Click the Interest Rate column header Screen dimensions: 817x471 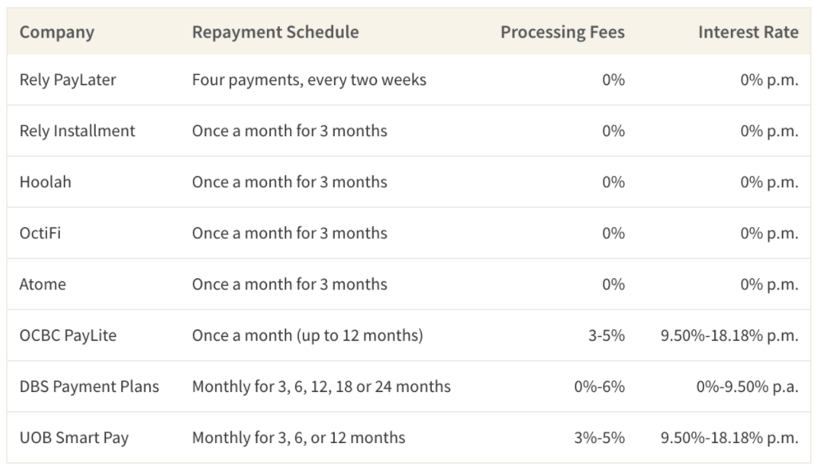click(x=748, y=32)
